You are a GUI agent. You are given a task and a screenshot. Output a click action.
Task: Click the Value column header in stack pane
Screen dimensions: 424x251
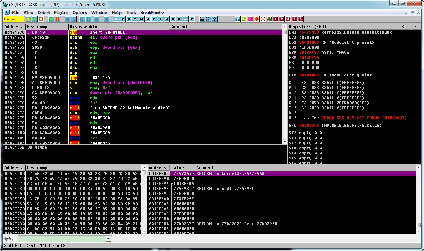pos(182,168)
